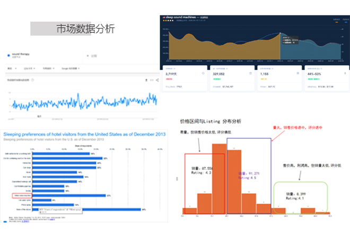Open the time range dropdown in Google Trends
350x233 pixels.
(30, 68)
